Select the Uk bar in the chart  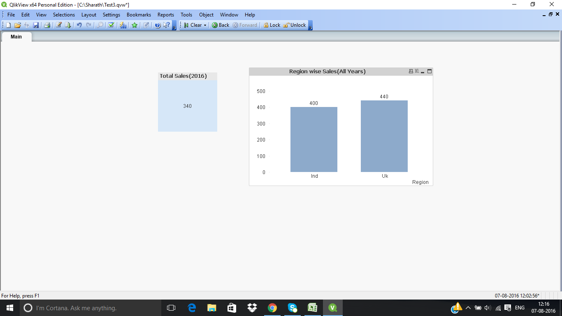coord(384,136)
